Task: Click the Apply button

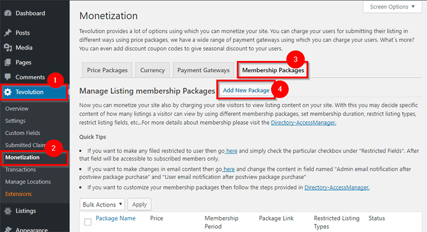Action: click(139, 204)
